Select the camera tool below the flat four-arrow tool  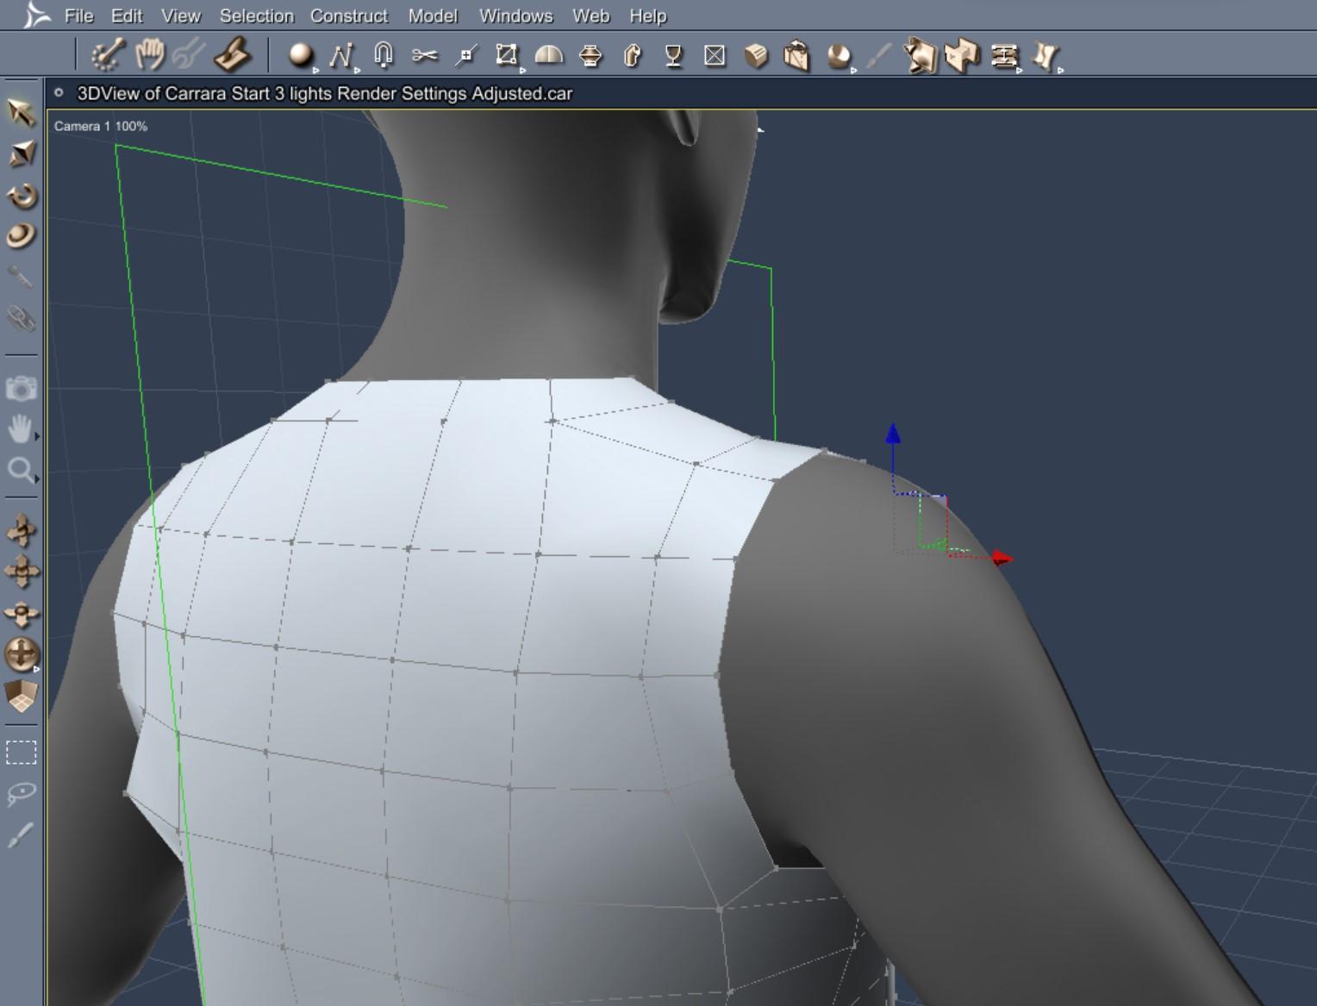[22, 613]
